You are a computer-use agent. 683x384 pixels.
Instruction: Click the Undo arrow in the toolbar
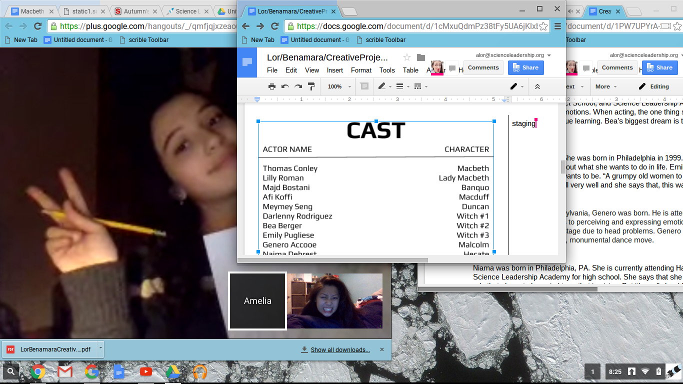pyautogui.click(x=285, y=86)
